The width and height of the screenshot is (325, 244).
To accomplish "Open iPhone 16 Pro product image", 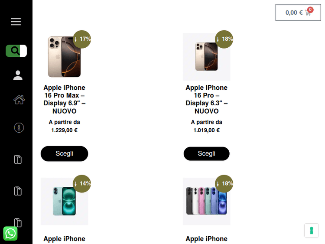I will click(x=206, y=57).
